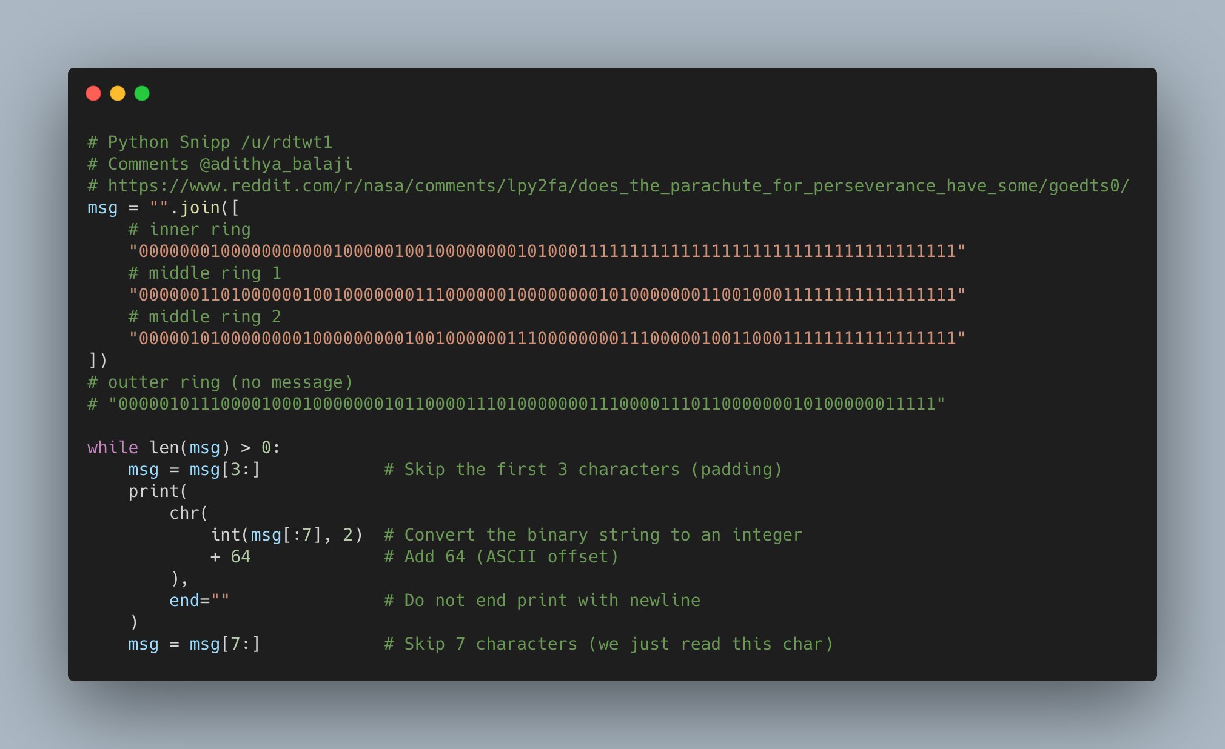Screen dimensions: 1225x749
Task: Click the msg = msg[3:] statement
Action: [194, 470]
